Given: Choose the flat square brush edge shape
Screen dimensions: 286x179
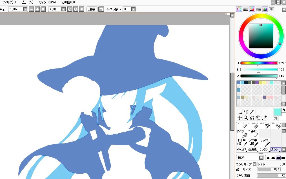Looking at the screenshot, I should pos(283,158).
